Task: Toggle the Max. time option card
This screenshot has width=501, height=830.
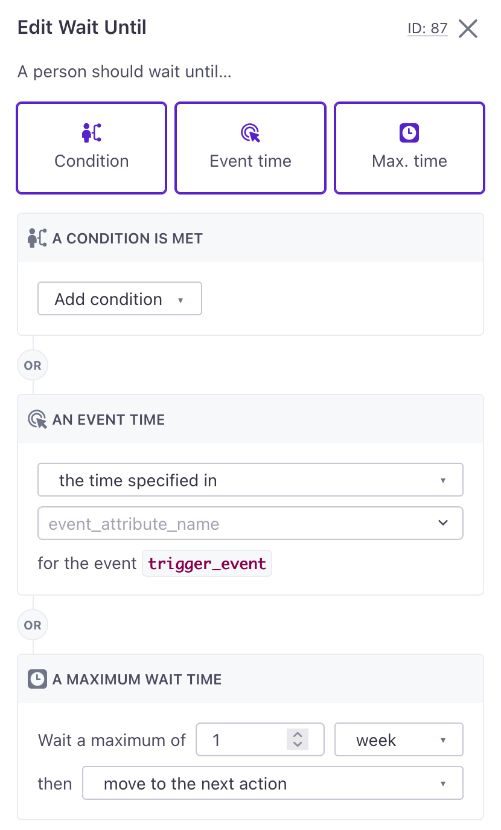Action: point(409,148)
